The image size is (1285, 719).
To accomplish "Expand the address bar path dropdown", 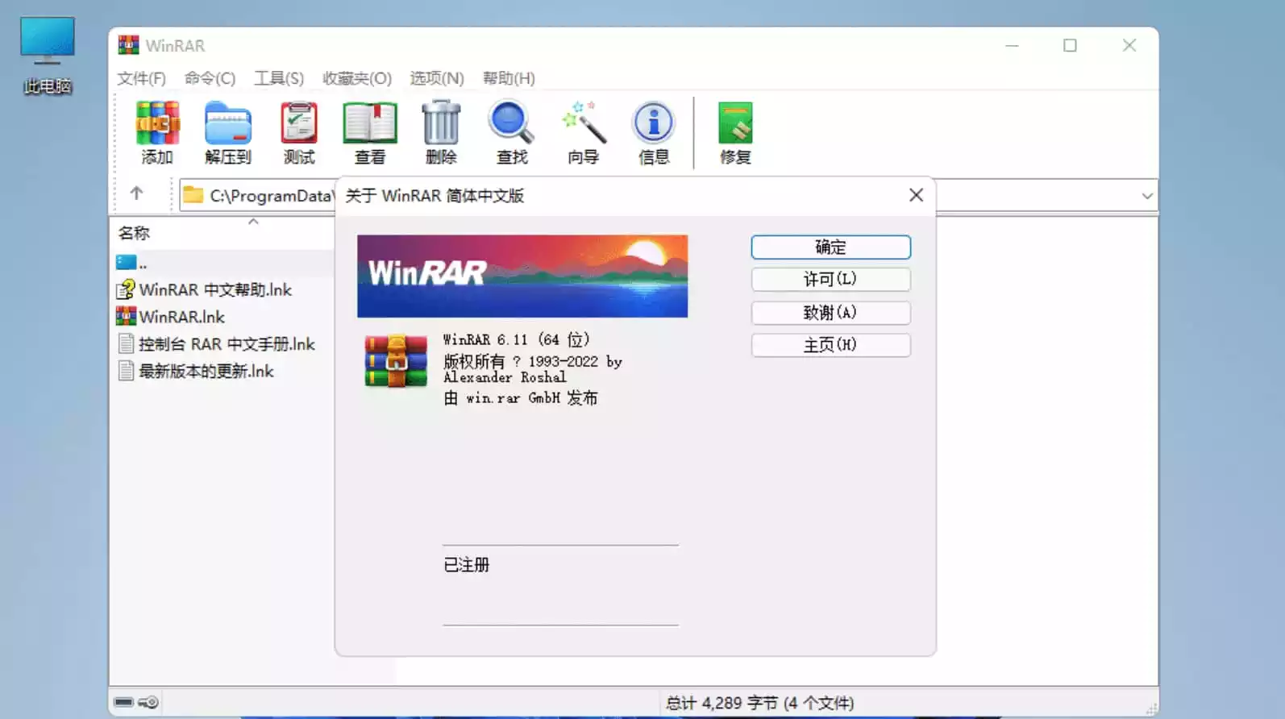I will 1146,196.
